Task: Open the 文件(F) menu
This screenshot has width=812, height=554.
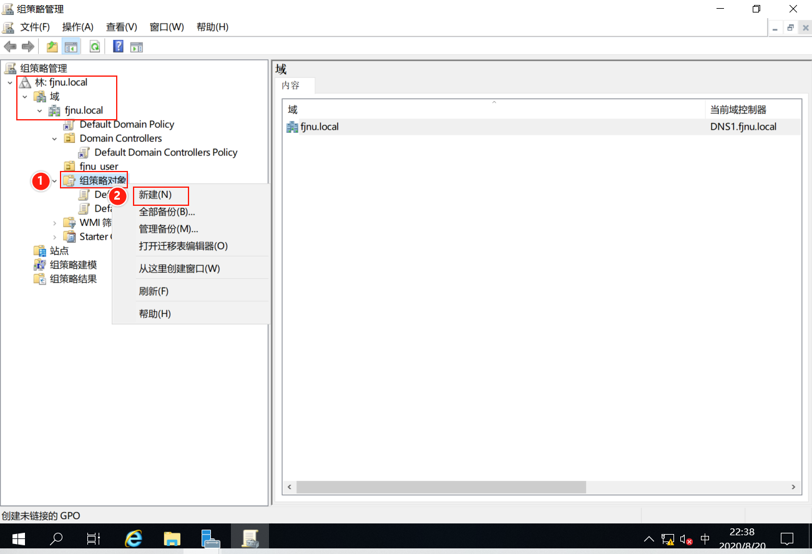Action: tap(35, 27)
